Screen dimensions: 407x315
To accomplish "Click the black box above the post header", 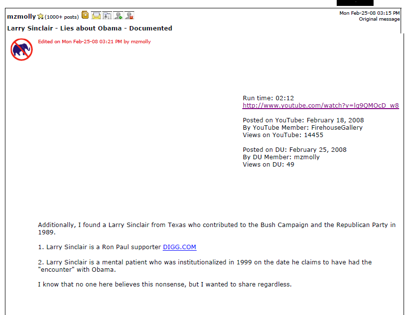I will [355, 3].
